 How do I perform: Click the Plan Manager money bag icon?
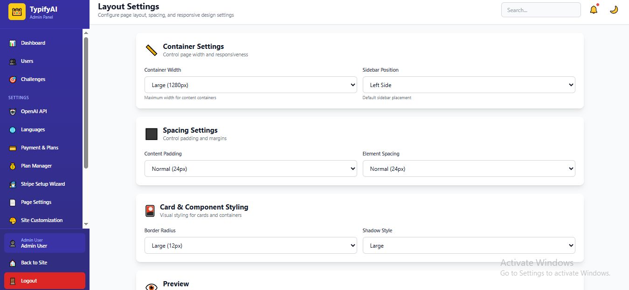[x=13, y=166]
